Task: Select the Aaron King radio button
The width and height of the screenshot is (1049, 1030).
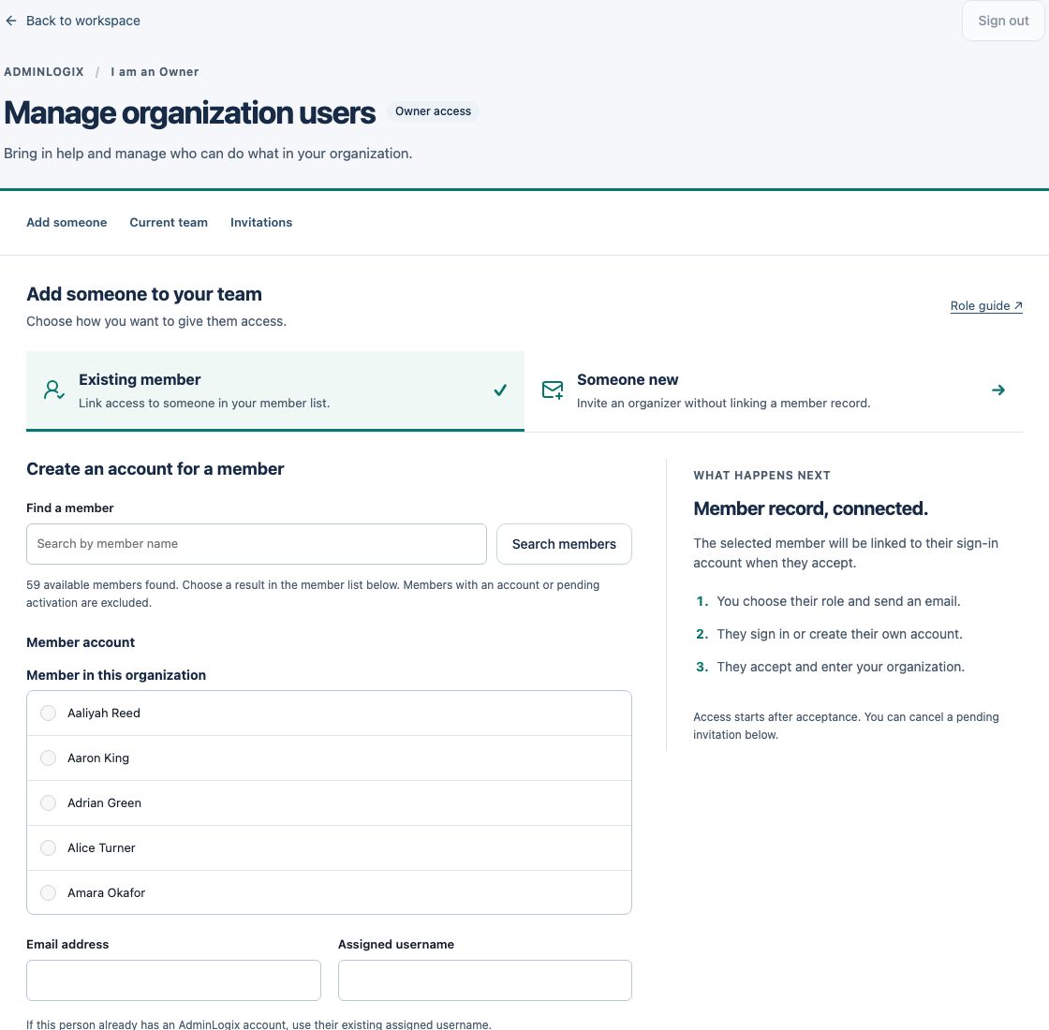Action: tap(48, 758)
